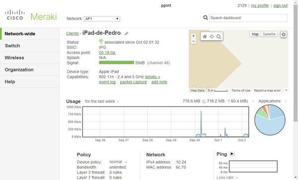This screenshot has width=298, height=180.
Task: Click the Cisco Meraki logo
Action: (x=31, y=15)
